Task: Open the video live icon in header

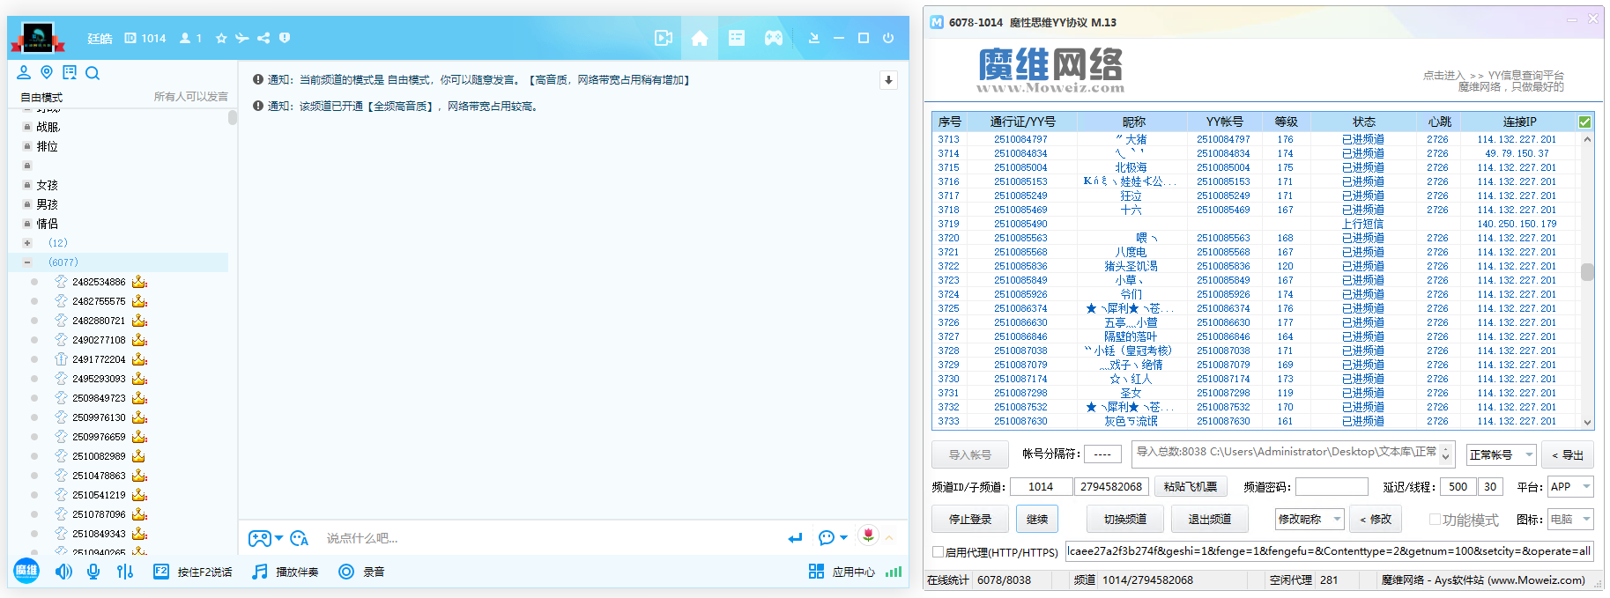Action: [x=664, y=38]
